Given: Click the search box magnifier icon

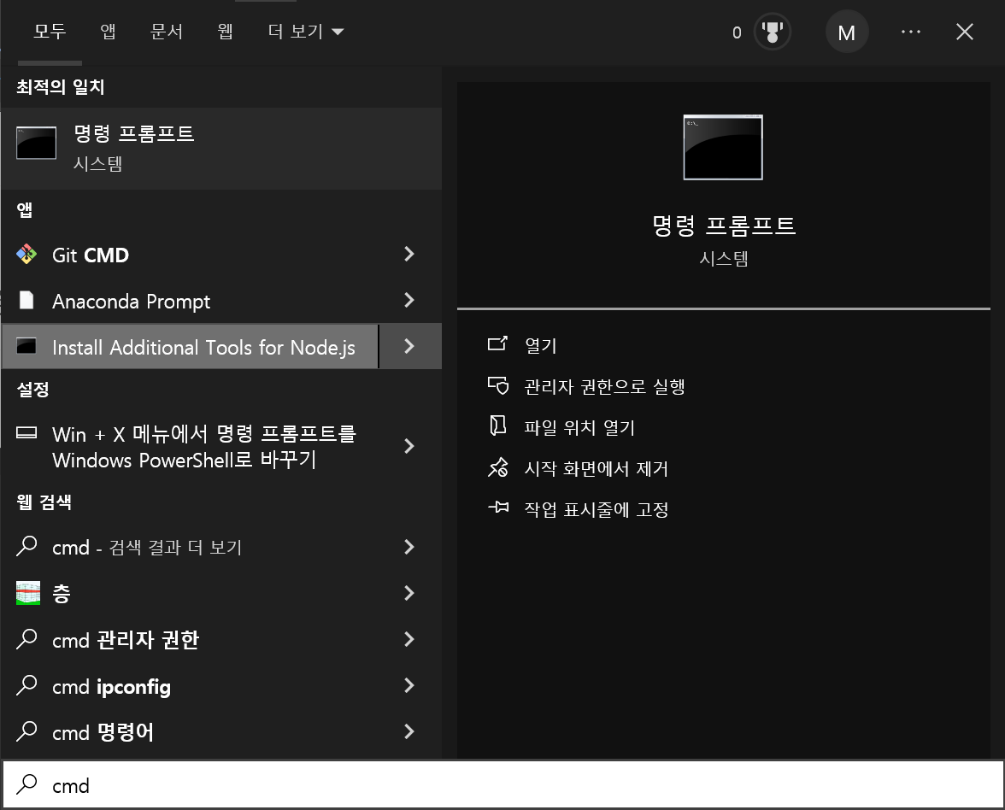Looking at the screenshot, I should point(26,784).
